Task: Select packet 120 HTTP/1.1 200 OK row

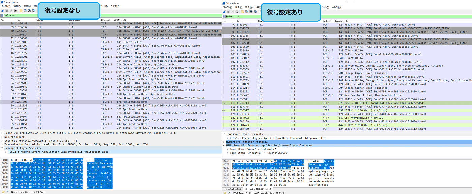Action: 347,110
